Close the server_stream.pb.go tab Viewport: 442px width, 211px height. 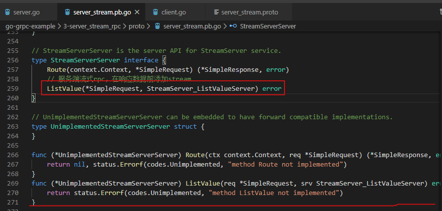137,11
